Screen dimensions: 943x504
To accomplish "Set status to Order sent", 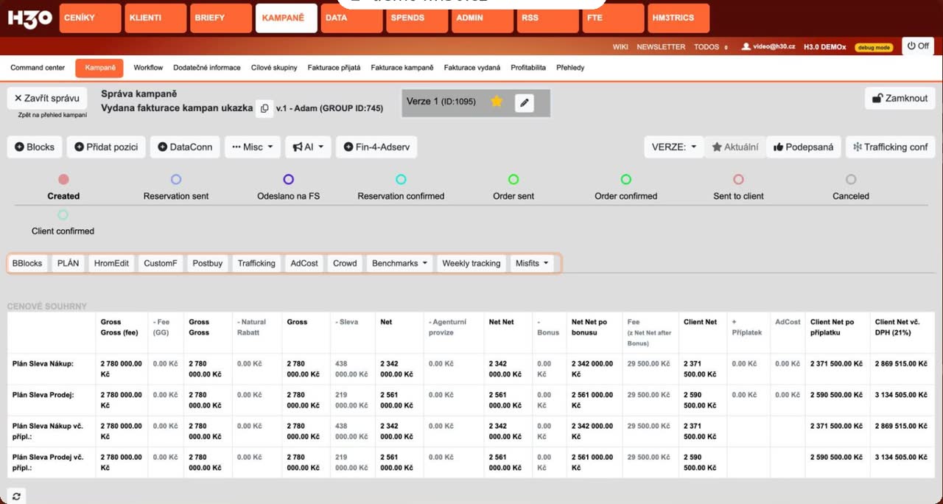I will tap(513, 179).
